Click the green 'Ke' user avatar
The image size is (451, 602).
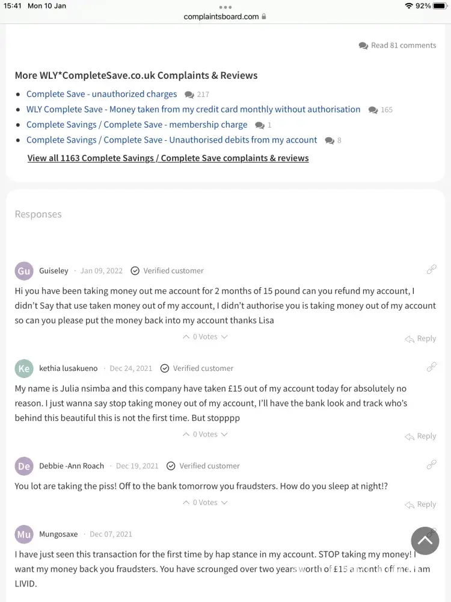[x=24, y=368]
